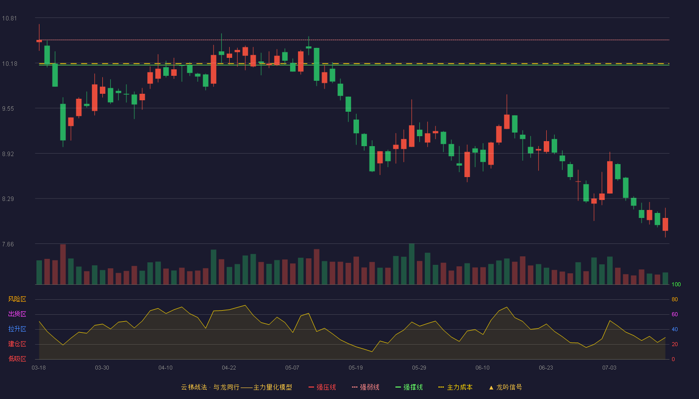Click the 07-03 date label
The height and width of the screenshot is (399, 699).
click(x=609, y=368)
